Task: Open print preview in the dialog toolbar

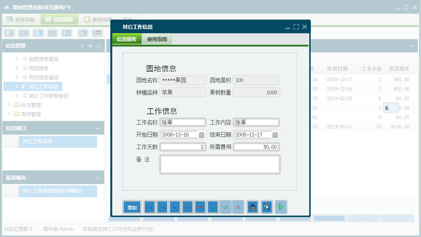Action: tap(267, 207)
